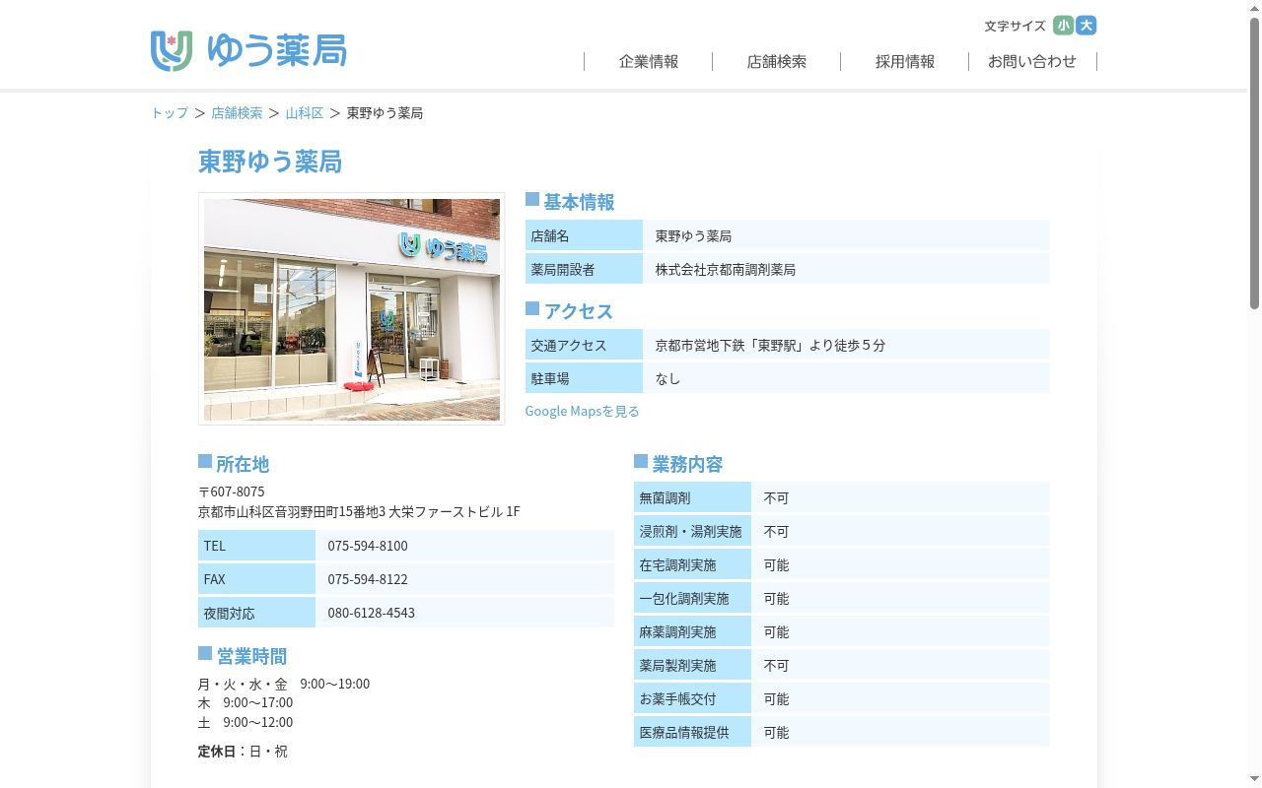Screen dimensions: 1262x788
Task: Select the 駐車場 value なし
Action: 668,378
